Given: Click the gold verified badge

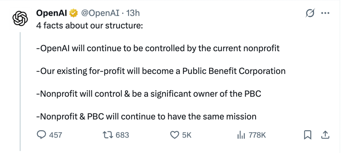Looking at the screenshot, I should click(x=74, y=14).
